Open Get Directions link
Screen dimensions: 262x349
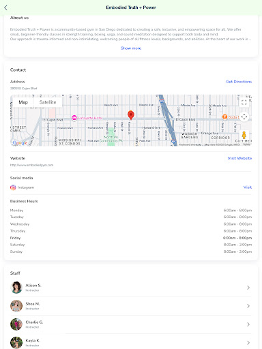pyautogui.click(x=239, y=82)
